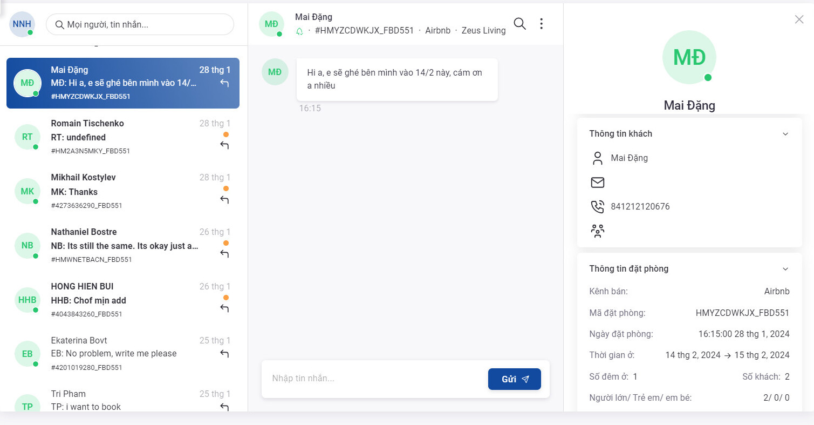Click the Mai Đặng name under the avatar
814x425 pixels.
pyautogui.click(x=689, y=105)
